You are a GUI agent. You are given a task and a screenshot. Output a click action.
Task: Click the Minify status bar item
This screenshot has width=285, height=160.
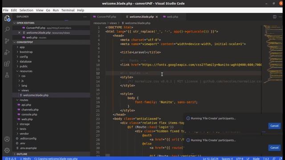25,159
